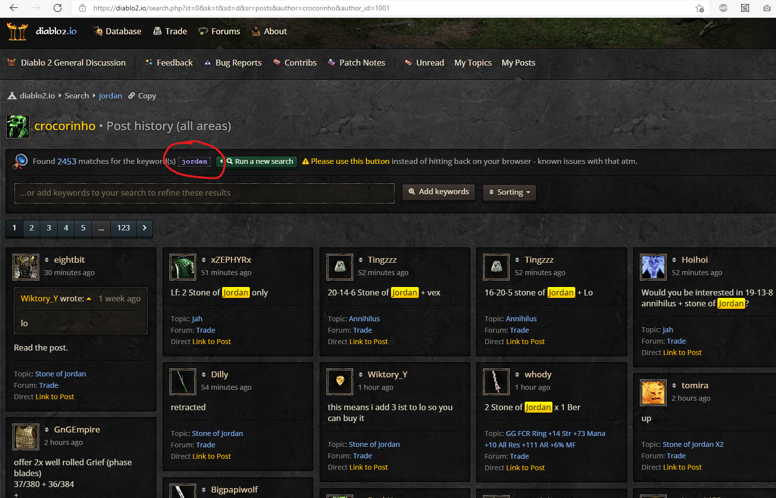
Task: Open Direct Link to Post under xZEPHYRx
Action: point(211,342)
